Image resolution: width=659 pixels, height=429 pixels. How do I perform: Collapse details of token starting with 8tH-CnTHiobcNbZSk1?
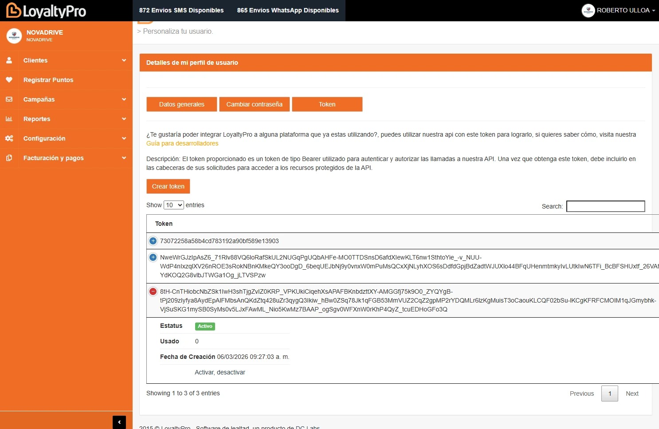[153, 291]
